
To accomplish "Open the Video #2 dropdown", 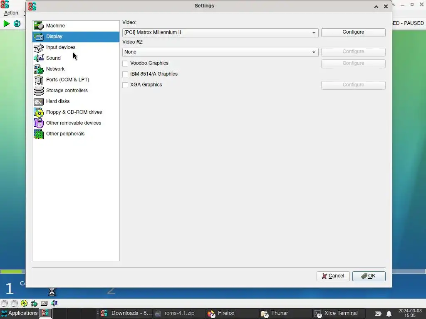I will click(x=220, y=52).
